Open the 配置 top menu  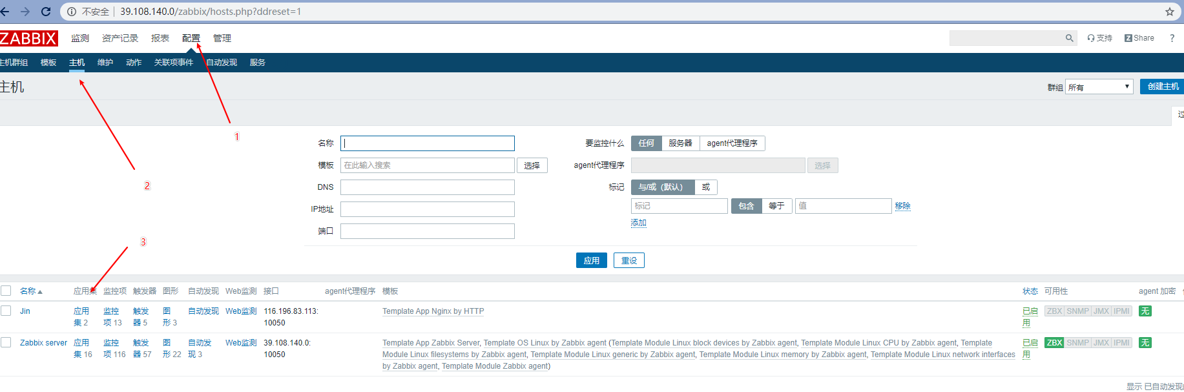pos(191,38)
